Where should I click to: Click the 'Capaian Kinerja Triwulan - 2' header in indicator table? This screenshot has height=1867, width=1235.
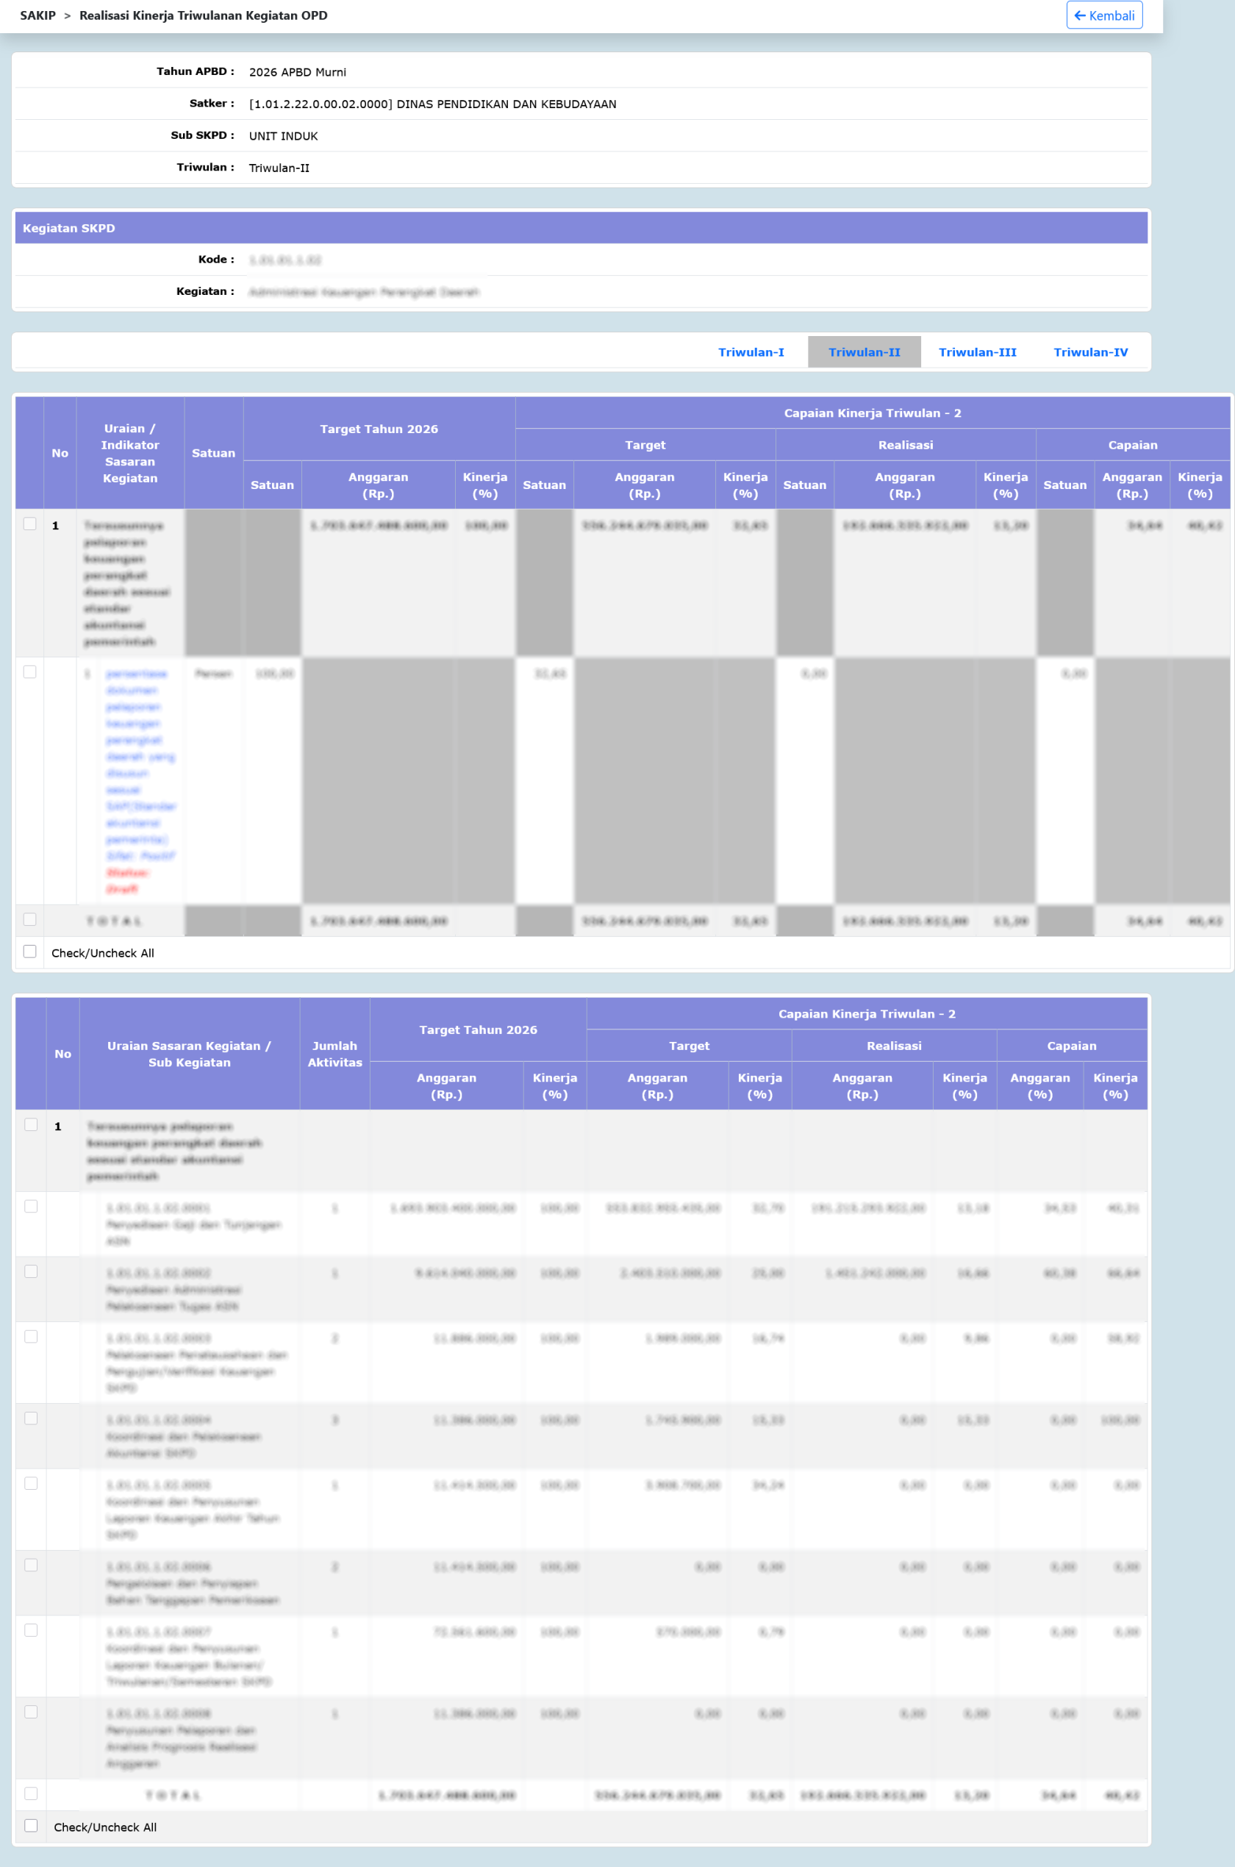pos(873,413)
